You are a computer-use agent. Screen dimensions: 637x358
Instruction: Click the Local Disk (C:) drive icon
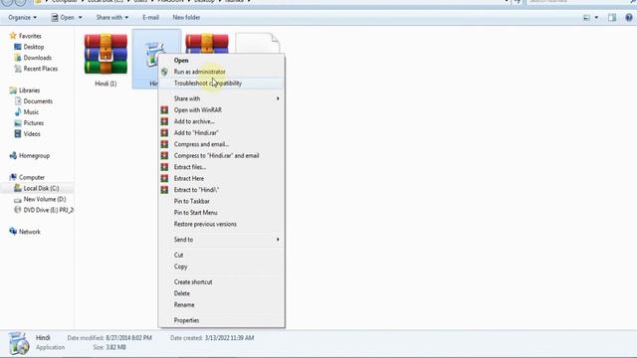tap(18, 188)
